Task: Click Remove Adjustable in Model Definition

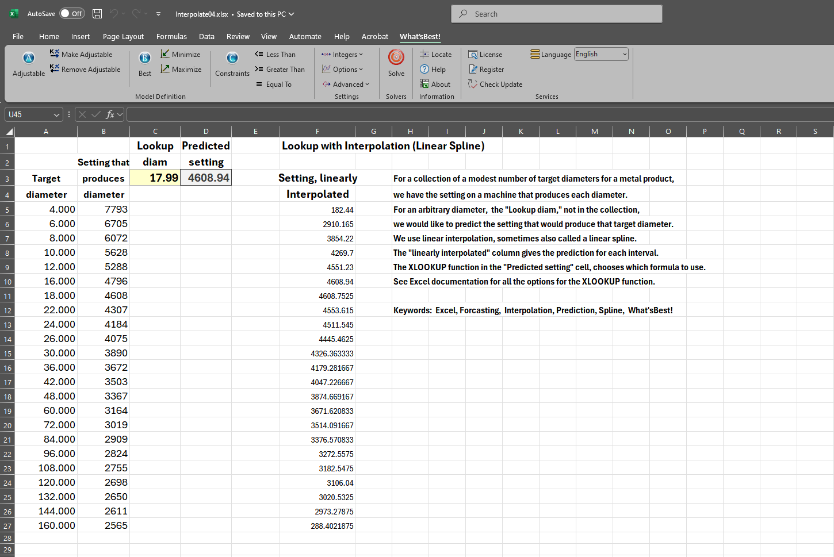Action: 85,69
